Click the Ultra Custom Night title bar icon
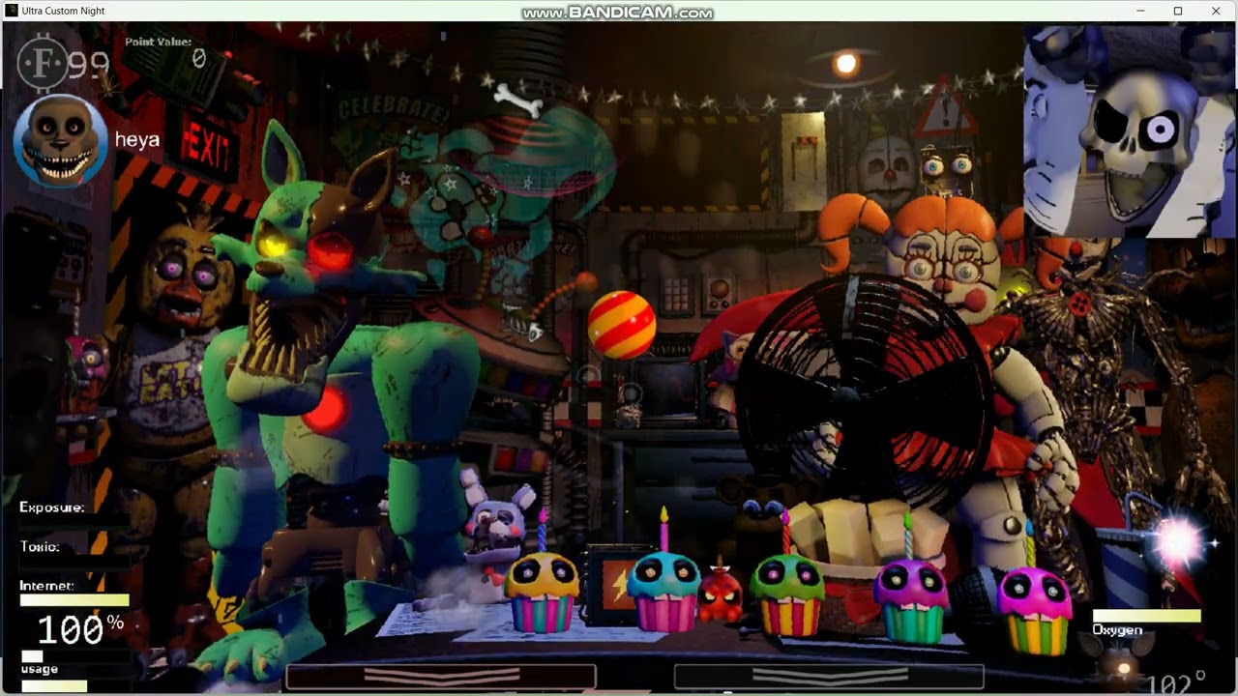Screen dimensions: 1238x696 tap(11, 11)
